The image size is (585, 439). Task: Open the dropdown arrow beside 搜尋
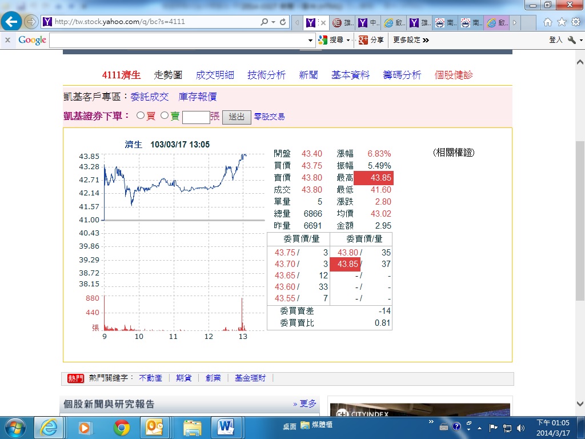[348, 40]
